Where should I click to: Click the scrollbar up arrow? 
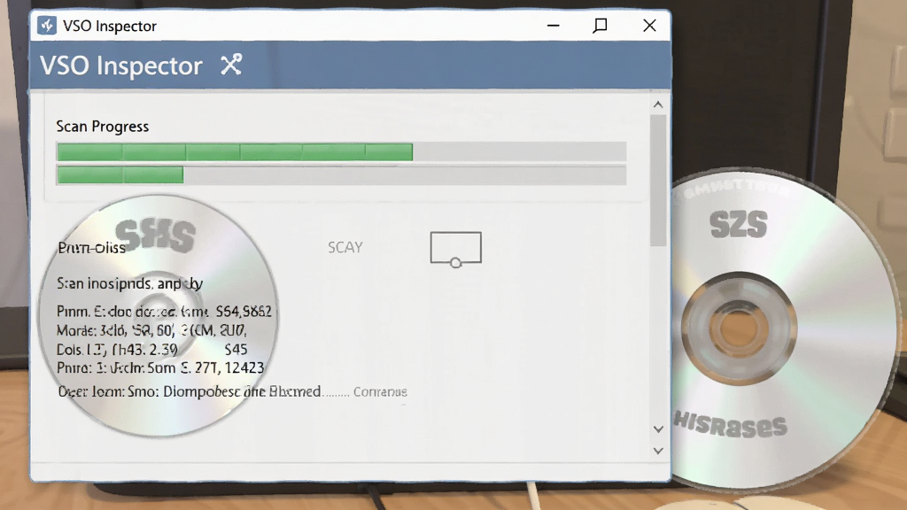pyautogui.click(x=658, y=104)
